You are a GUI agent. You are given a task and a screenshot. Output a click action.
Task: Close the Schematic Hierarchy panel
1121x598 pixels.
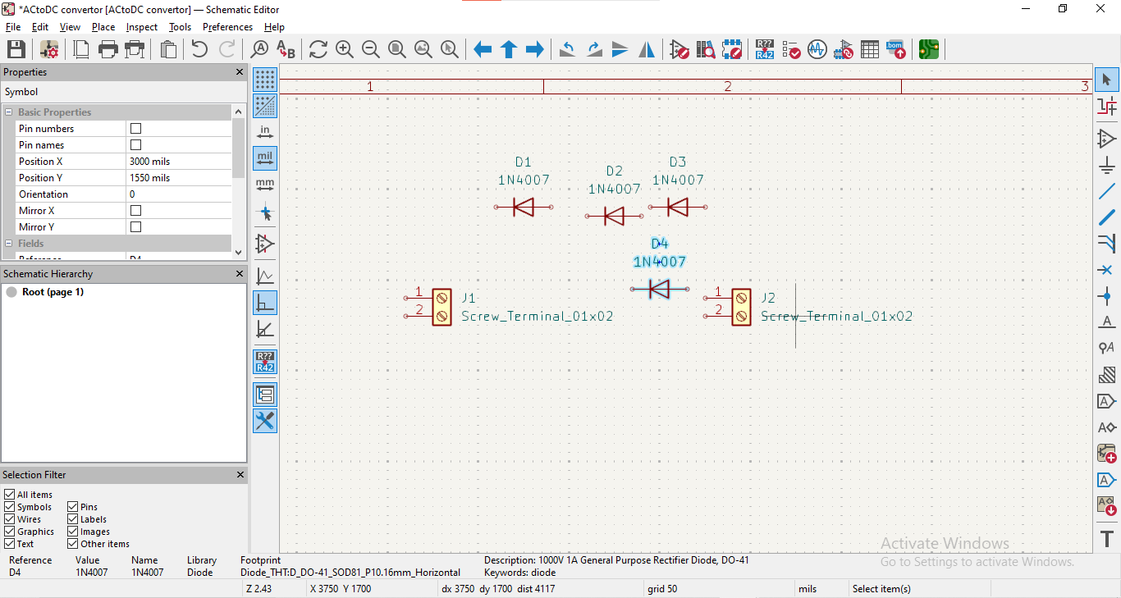(x=240, y=274)
